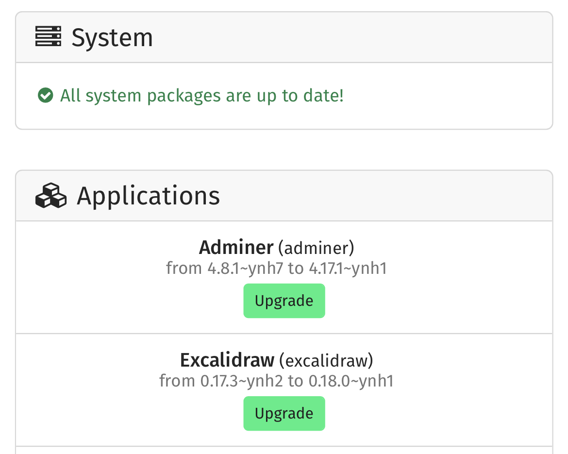Click the 'All system packages are up to date!' message
Viewport: 568px width, 454px height.
202,96
